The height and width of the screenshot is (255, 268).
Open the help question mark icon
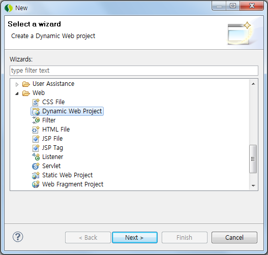click(x=18, y=237)
